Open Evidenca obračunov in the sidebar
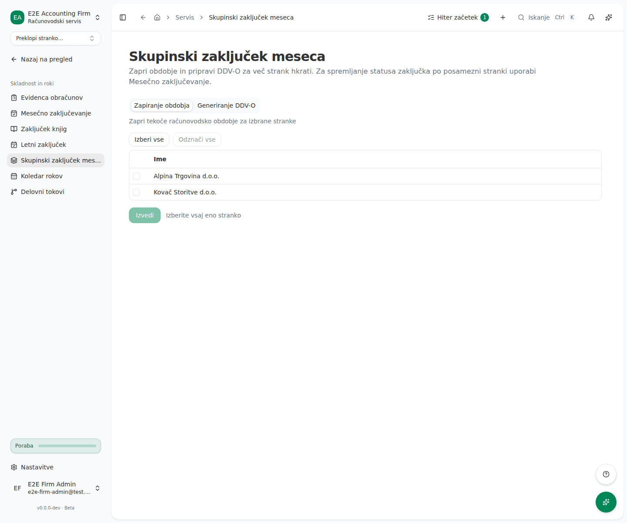 coord(56,98)
